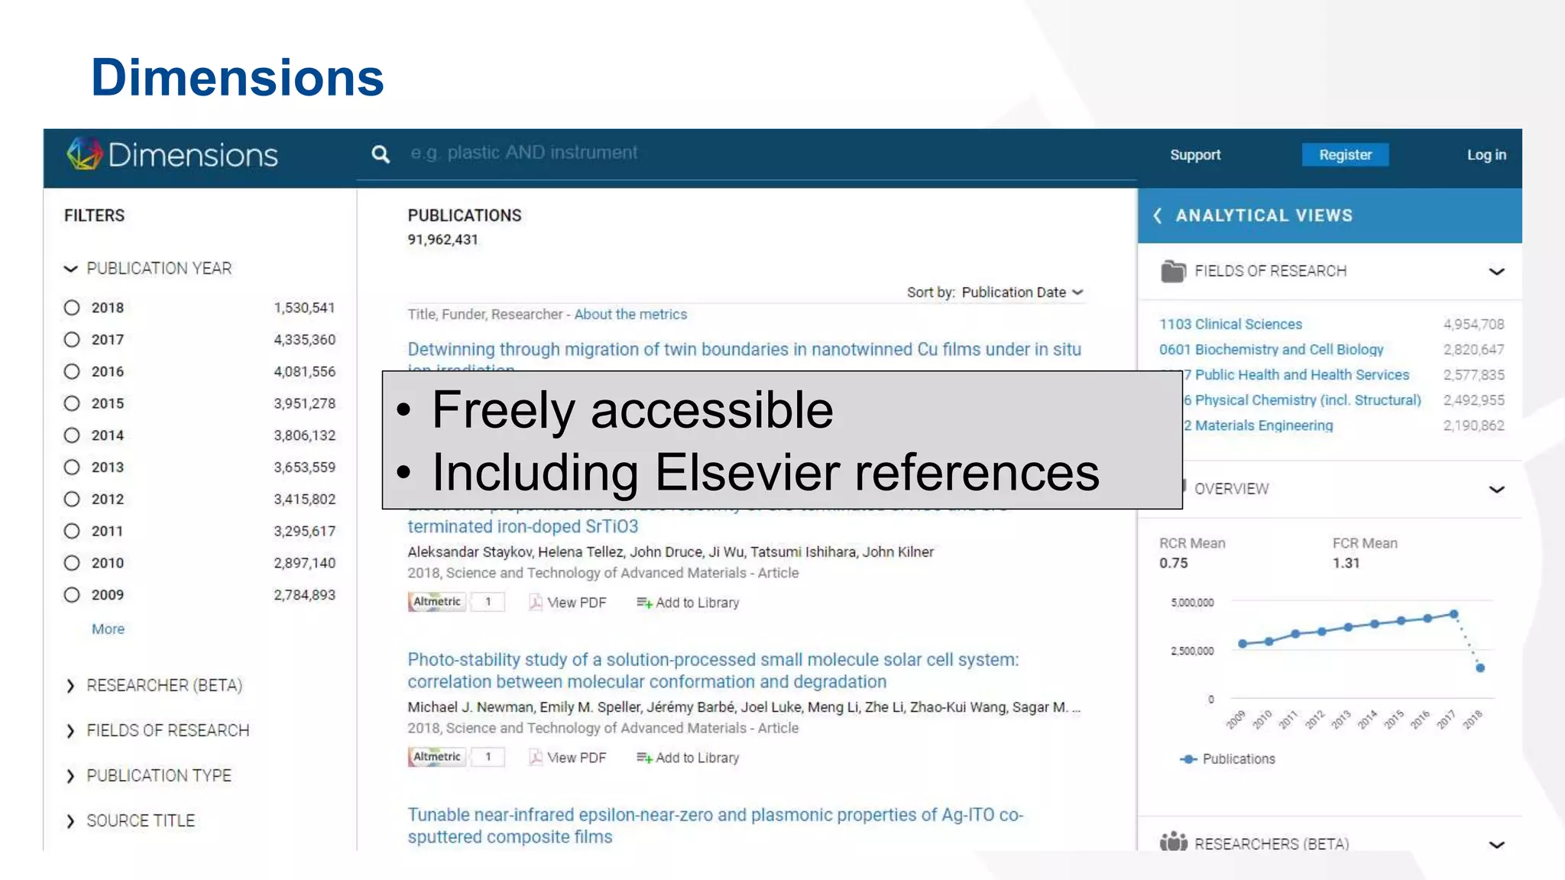Select publication year 2014 filter
Screen dimensions: 1565x880
click(x=72, y=435)
